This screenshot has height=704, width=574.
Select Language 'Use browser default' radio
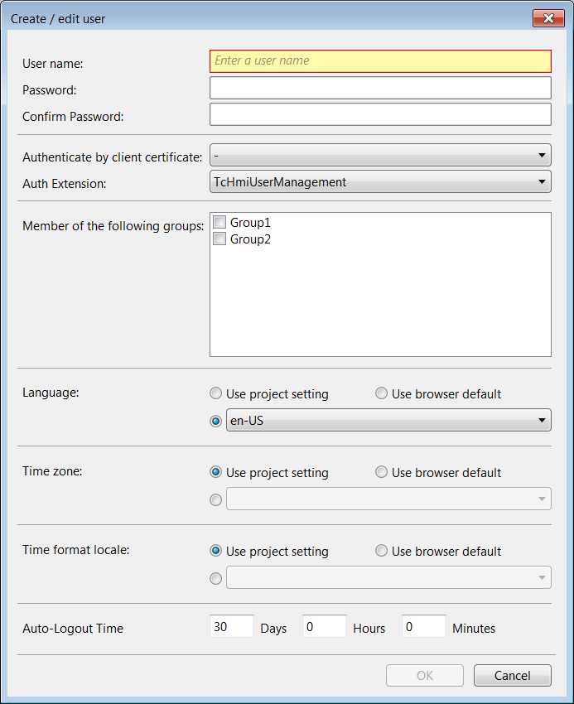pyautogui.click(x=381, y=393)
